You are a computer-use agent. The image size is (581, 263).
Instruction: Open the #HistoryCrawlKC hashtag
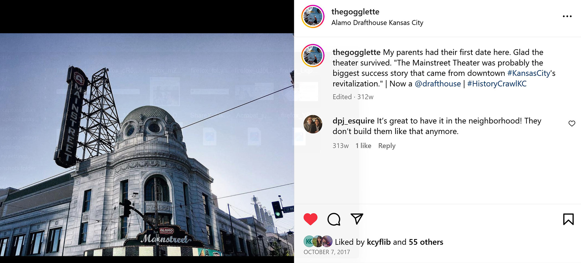click(x=497, y=84)
